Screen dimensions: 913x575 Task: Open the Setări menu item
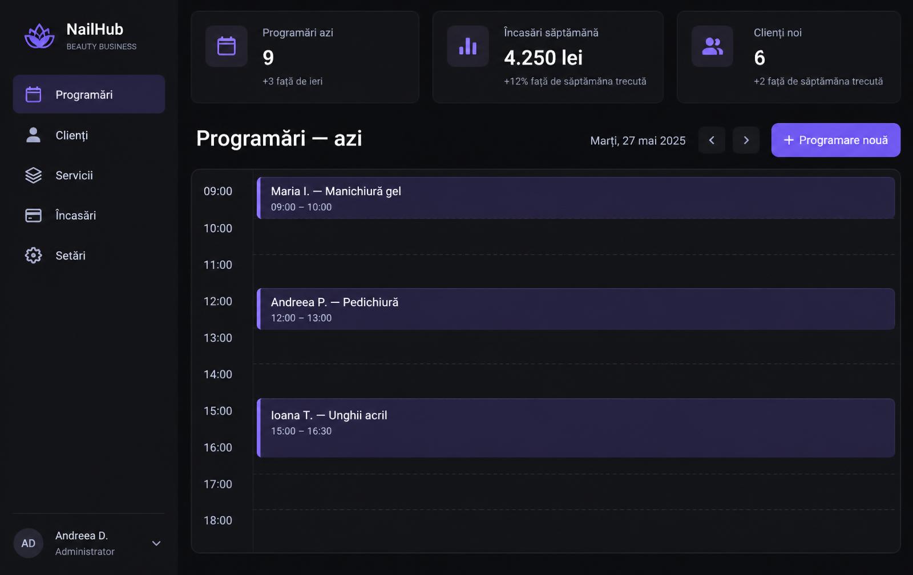89,255
